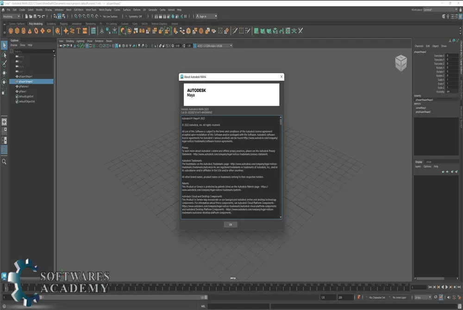The image size is (463, 310).
Task: Click the playback end time field showing 120
Action: click(x=328, y=298)
